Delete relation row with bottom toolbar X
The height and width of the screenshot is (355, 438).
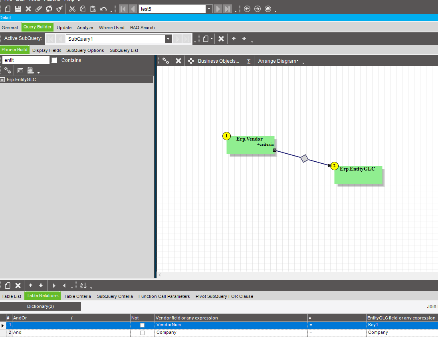pyautogui.click(x=18, y=286)
